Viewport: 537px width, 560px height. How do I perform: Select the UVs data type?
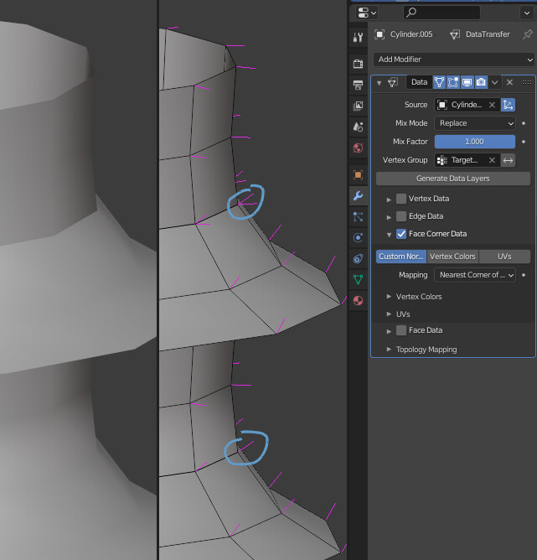click(x=504, y=257)
